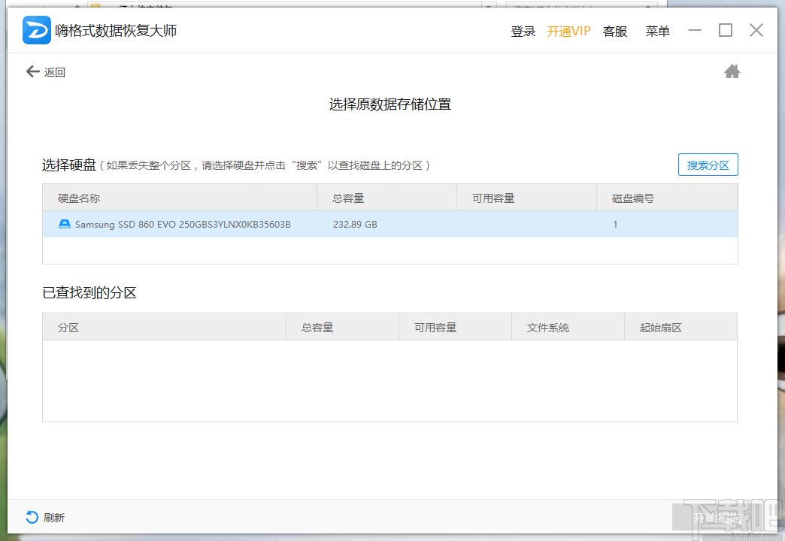Click the 文件系统 column header

point(568,327)
